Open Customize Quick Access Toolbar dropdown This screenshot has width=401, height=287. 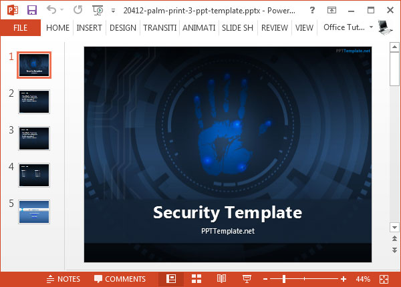click(x=113, y=11)
